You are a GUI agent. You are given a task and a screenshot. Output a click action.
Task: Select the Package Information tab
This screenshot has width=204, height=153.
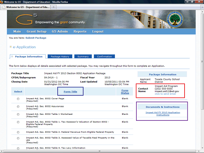[28, 56]
